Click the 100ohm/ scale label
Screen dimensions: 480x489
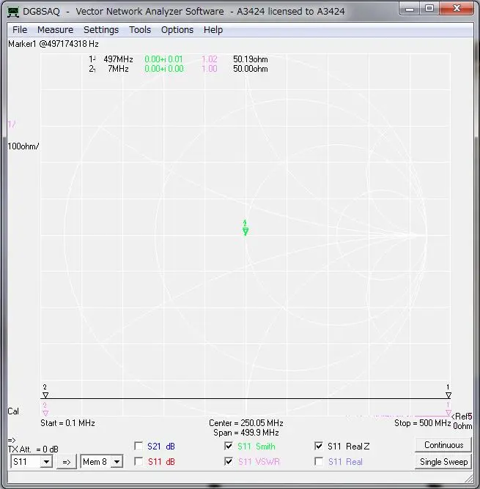coord(23,146)
